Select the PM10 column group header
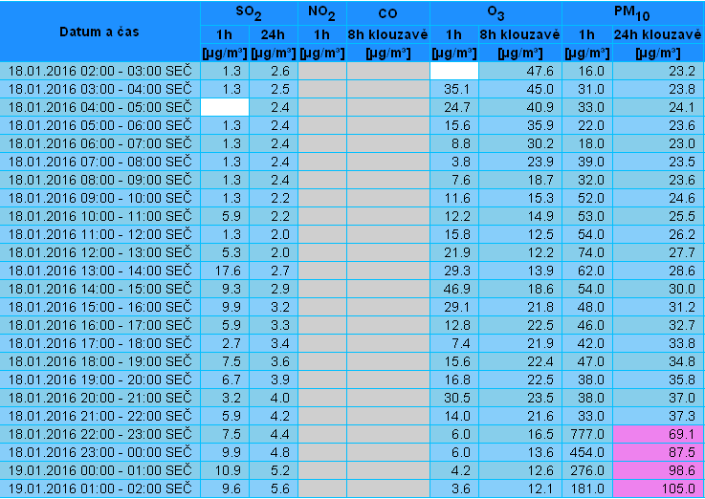705x499 pixels. pyautogui.click(x=632, y=12)
